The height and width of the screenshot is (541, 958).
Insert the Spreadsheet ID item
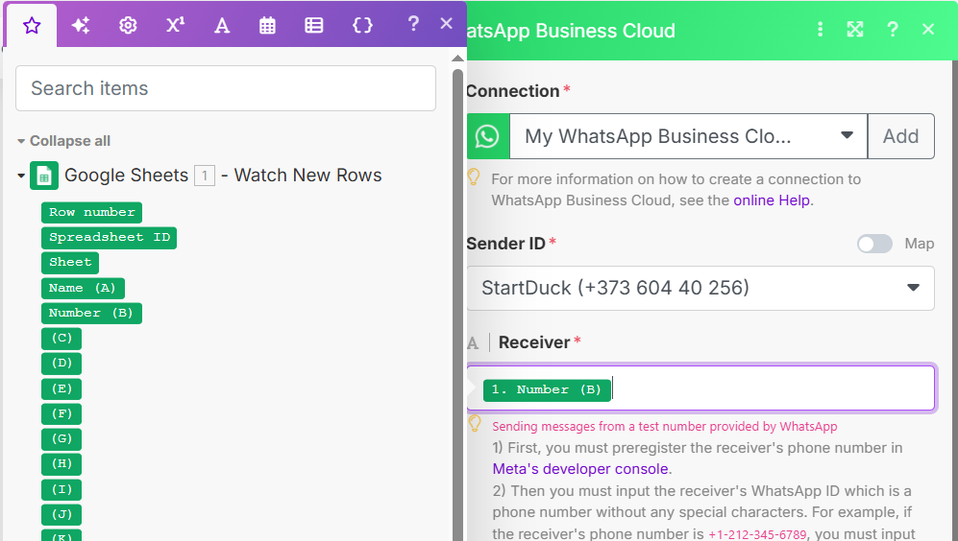[x=110, y=237]
